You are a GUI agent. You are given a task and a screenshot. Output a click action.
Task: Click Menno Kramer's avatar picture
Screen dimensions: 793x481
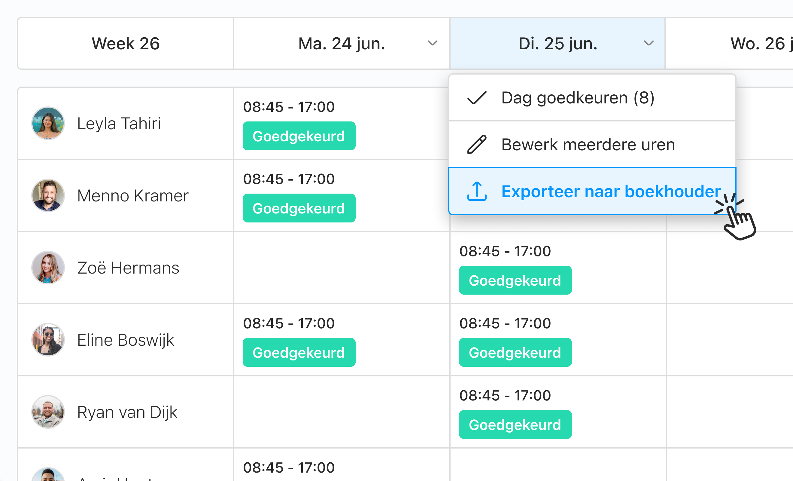[x=48, y=195]
